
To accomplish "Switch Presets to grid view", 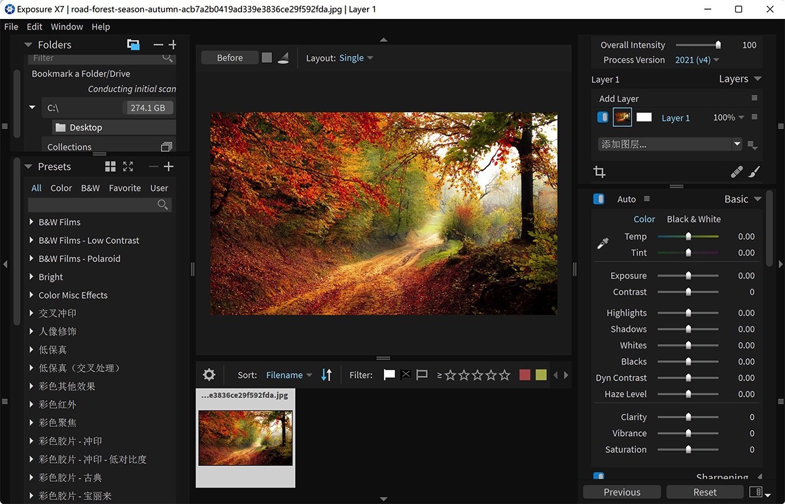I will (x=110, y=166).
